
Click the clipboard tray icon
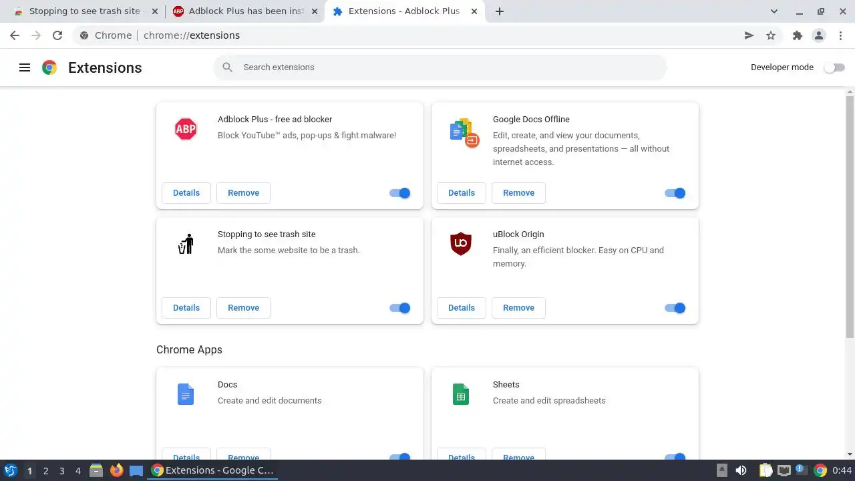765,470
